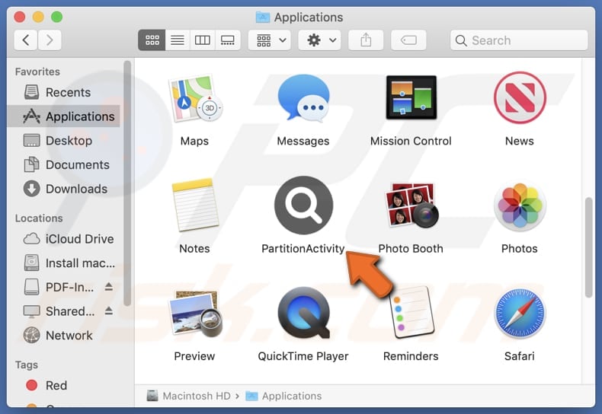Click the Edit Tags toolbar button
The height and width of the screenshot is (414, 602).
(x=408, y=40)
